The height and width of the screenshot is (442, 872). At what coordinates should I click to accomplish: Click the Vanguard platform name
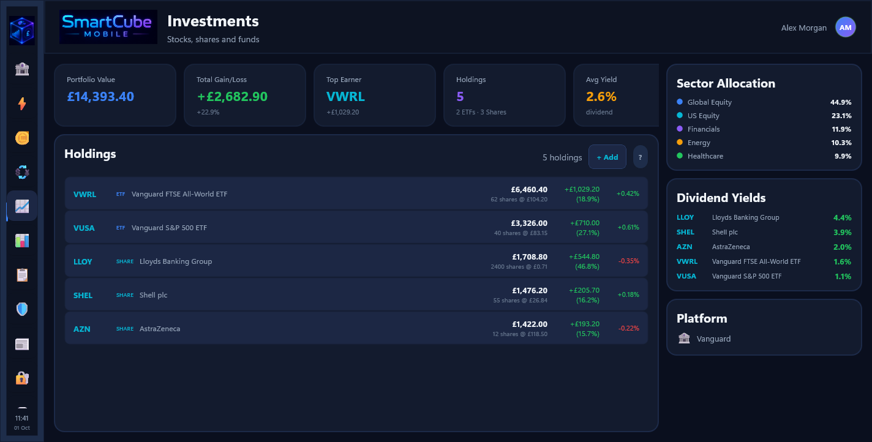(713, 339)
